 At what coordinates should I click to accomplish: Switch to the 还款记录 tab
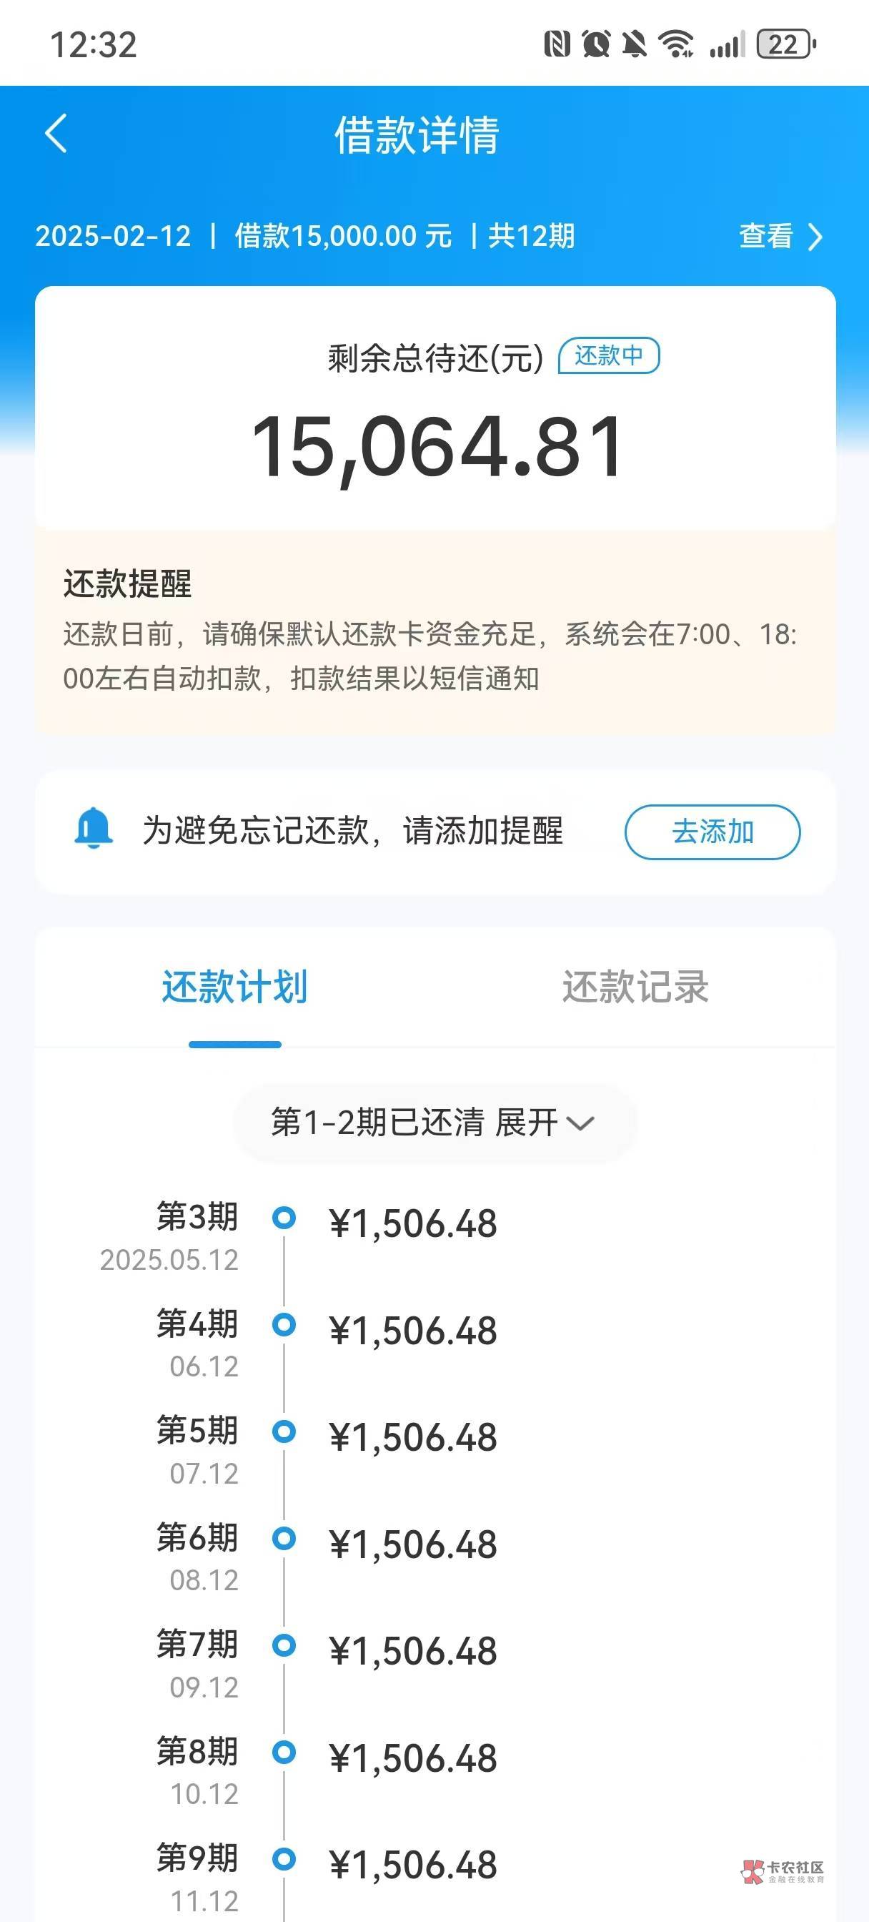(635, 987)
